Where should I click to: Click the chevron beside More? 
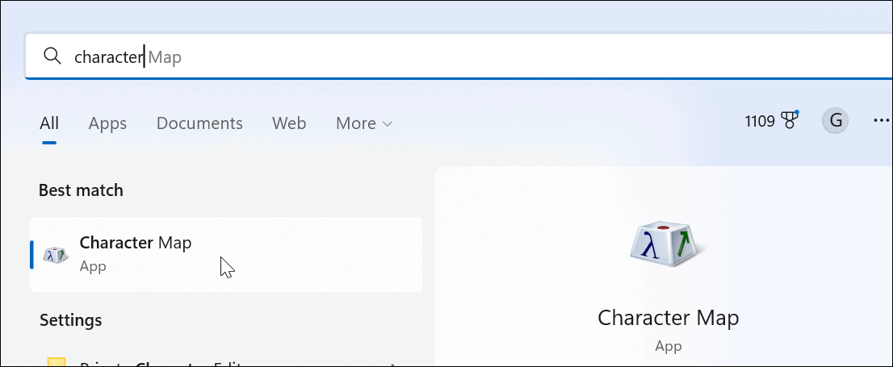tap(388, 124)
